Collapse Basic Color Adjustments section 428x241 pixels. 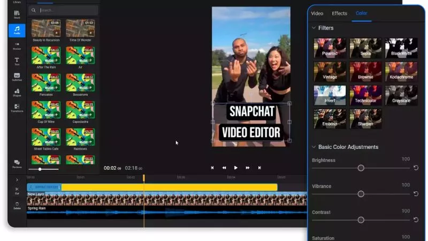click(x=314, y=147)
